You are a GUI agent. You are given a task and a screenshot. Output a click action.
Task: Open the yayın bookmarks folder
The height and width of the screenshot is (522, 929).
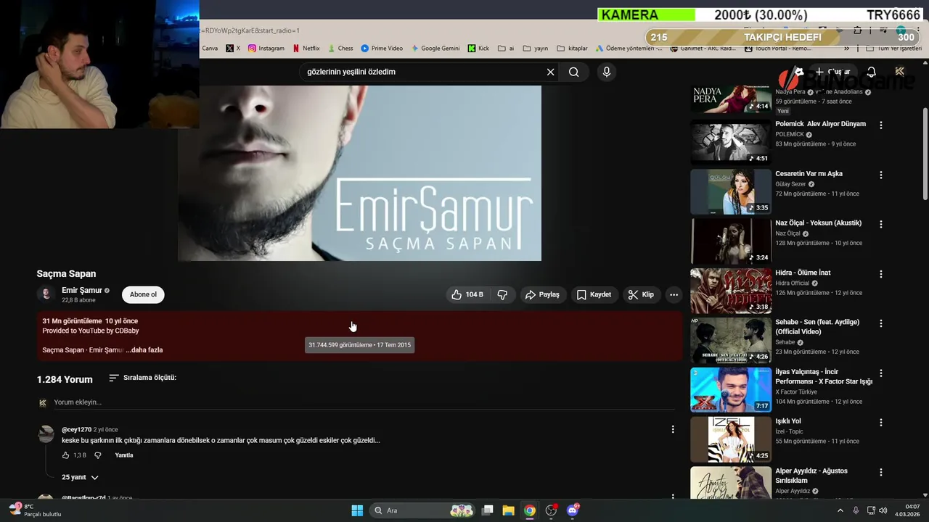[536, 49]
